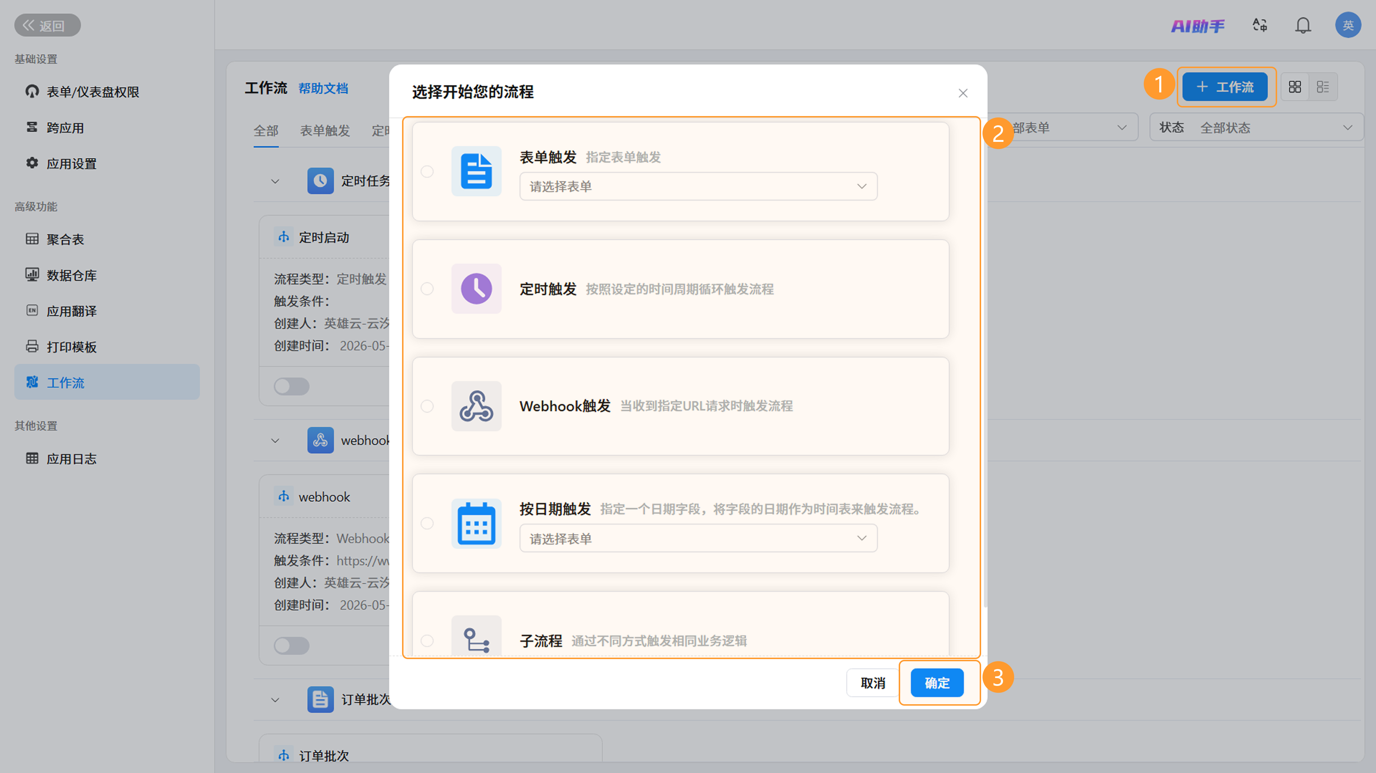Screen dimensions: 1376x773
Task: Collapse the 订单批次 group chevron
Action: [x=275, y=700]
